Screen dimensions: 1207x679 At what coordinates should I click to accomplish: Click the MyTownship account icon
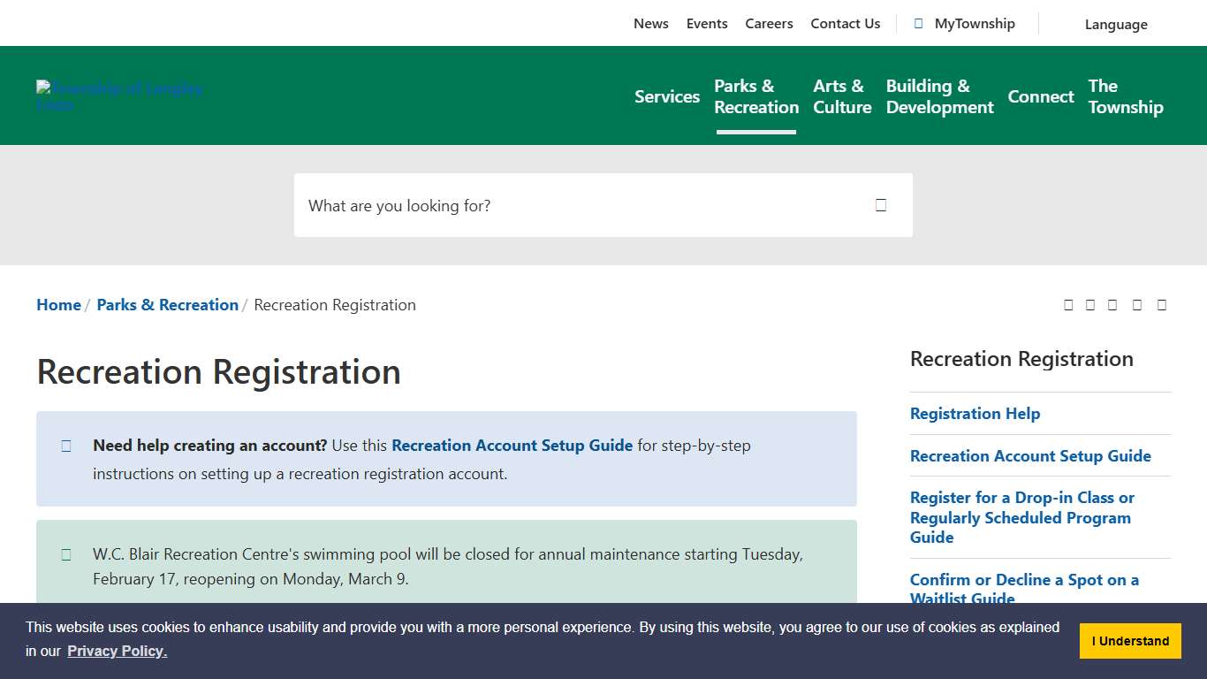tap(917, 23)
